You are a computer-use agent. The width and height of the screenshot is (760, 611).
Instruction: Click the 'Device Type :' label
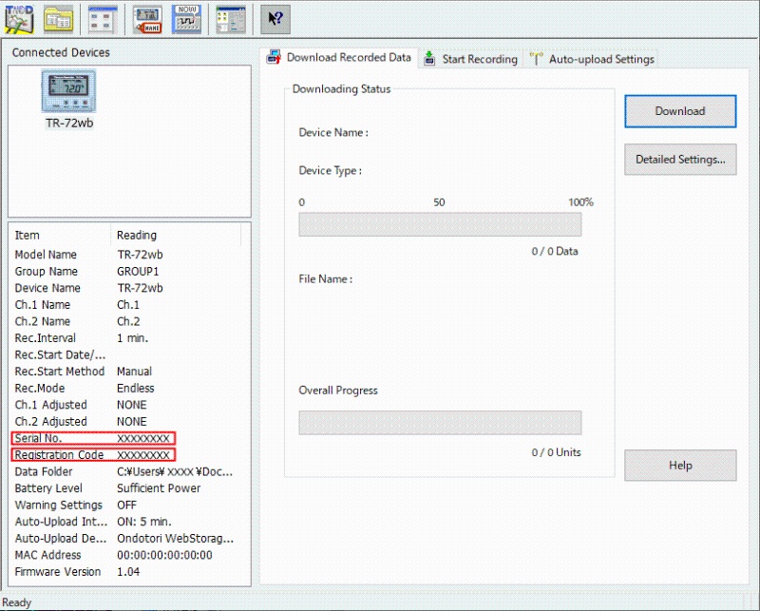click(330, 171)
